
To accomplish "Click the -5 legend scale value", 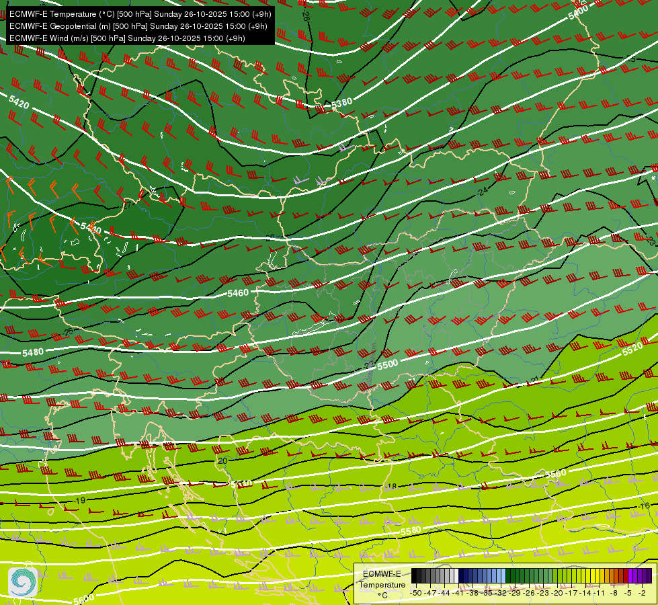I will [x=627, y=593].
